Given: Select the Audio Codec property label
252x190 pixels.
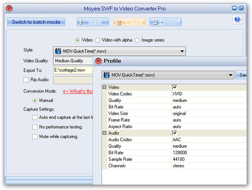Looking at the screenshot, I should point(120,140).
